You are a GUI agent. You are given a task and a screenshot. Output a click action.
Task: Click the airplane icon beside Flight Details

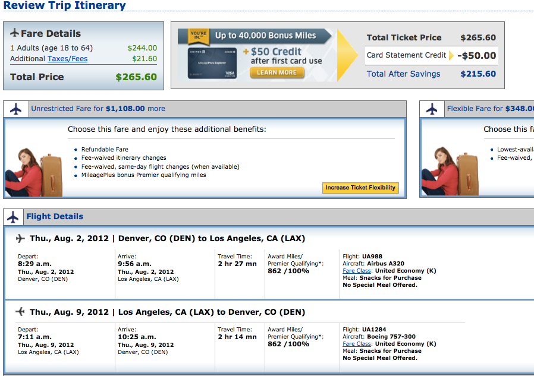point(14,217)
